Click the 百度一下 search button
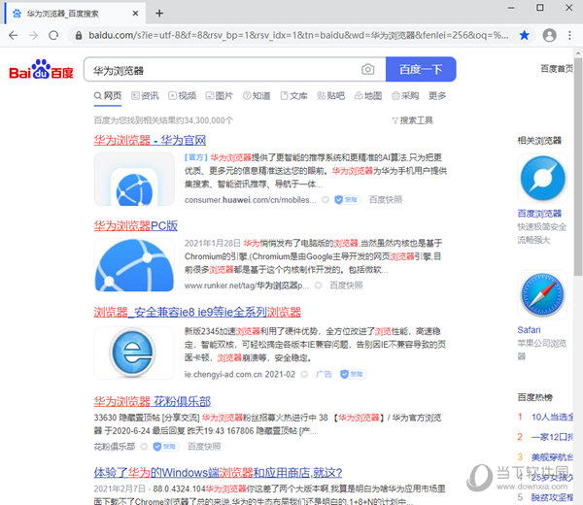 point(421,69)
